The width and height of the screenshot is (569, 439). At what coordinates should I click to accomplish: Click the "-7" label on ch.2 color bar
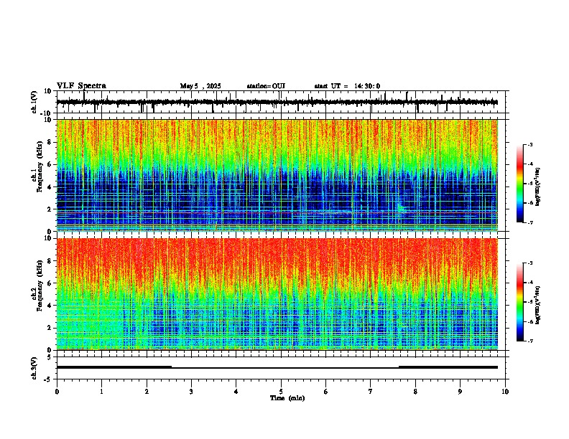pos(530,341)
